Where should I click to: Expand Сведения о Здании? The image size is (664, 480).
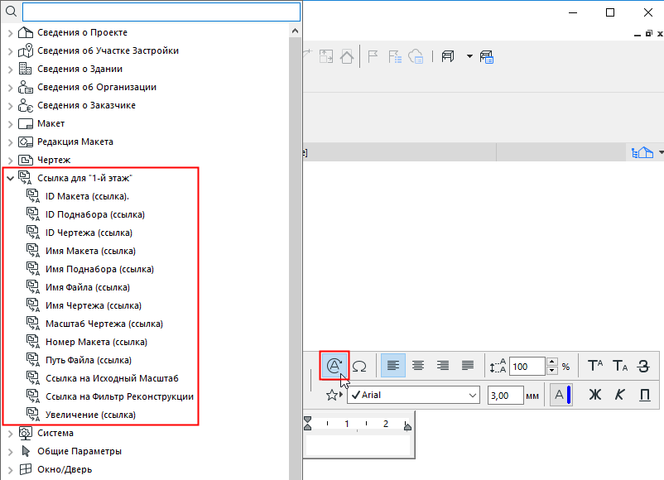11,69
